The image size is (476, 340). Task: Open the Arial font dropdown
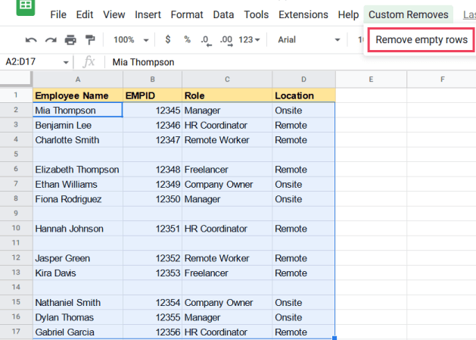point(309,40)
